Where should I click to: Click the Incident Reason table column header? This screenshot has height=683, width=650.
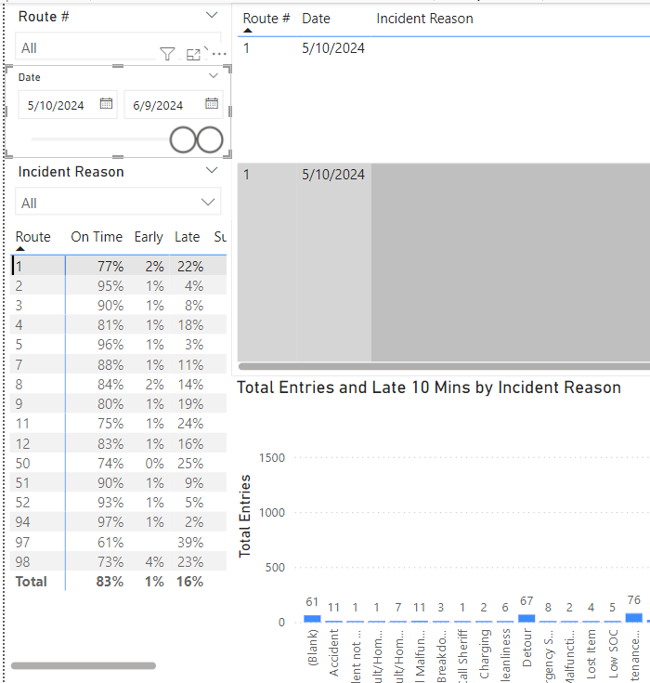click(x=424, y=19)
